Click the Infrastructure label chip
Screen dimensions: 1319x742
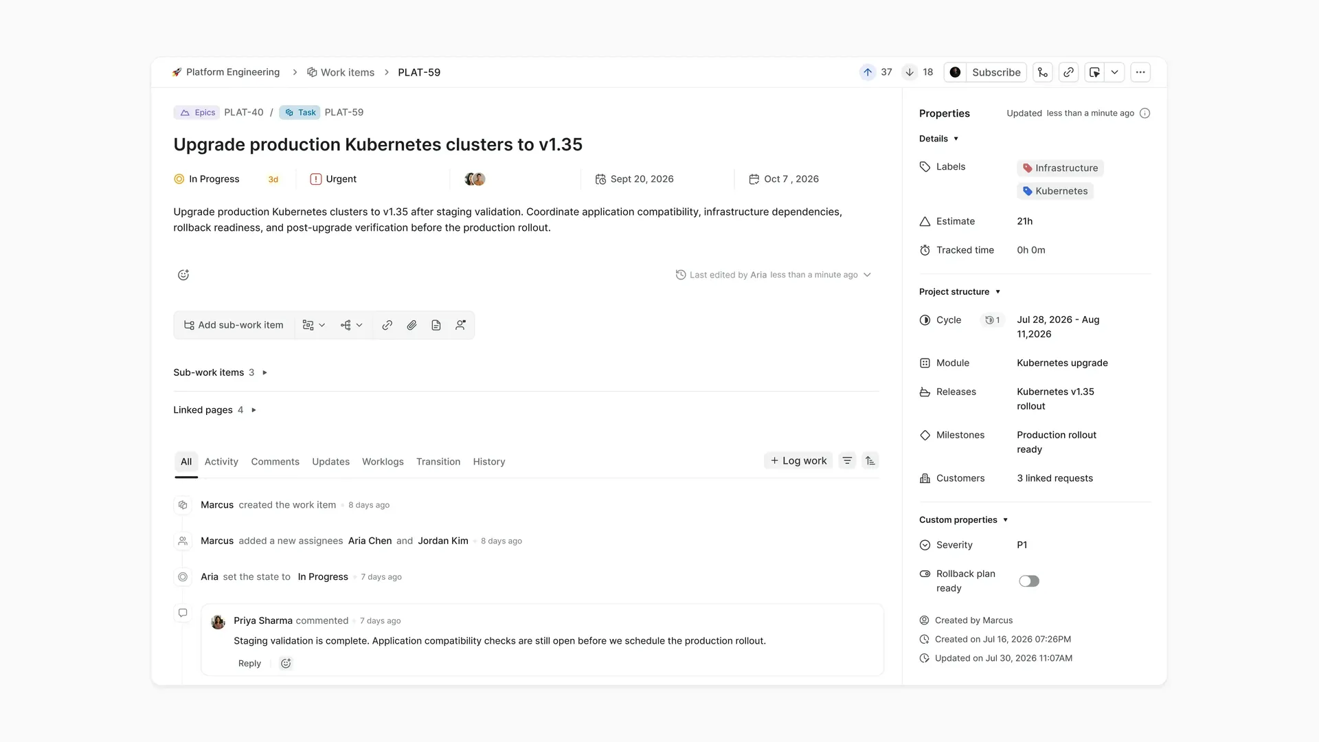[1060, 168]
